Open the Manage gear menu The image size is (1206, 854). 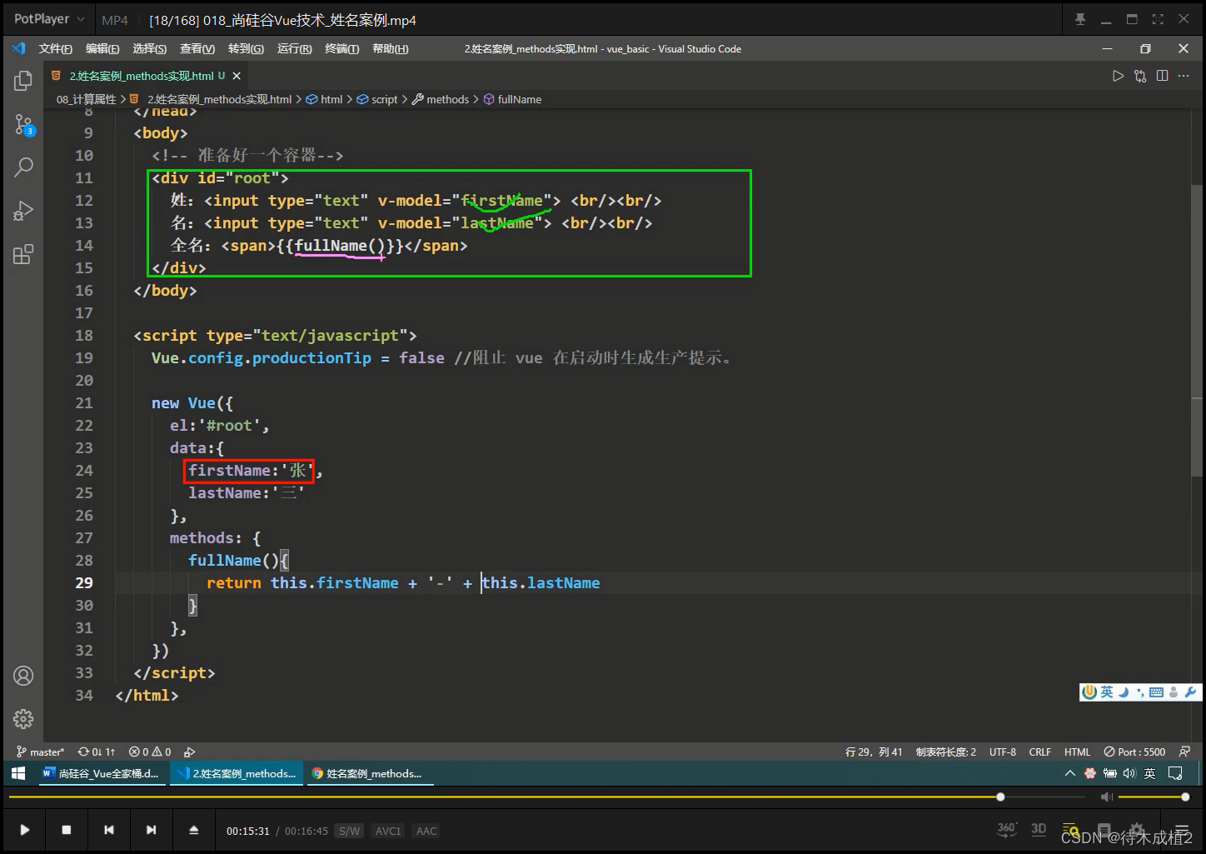pos(23,718)
